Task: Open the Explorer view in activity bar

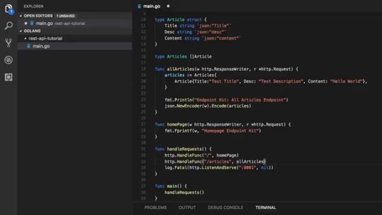Action: point(8,9)
